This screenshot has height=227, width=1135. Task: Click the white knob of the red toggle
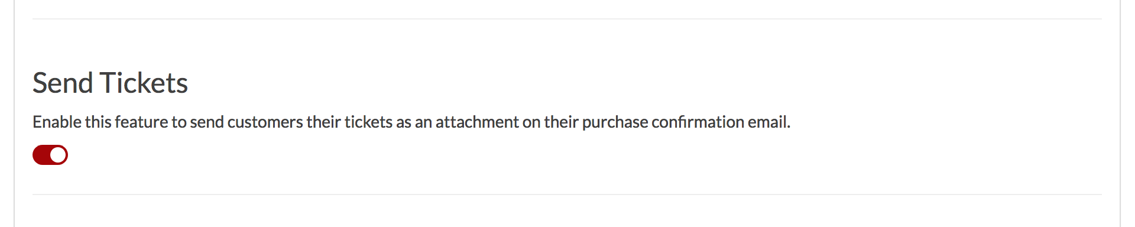pyautogui.click(x=58, y=155)
